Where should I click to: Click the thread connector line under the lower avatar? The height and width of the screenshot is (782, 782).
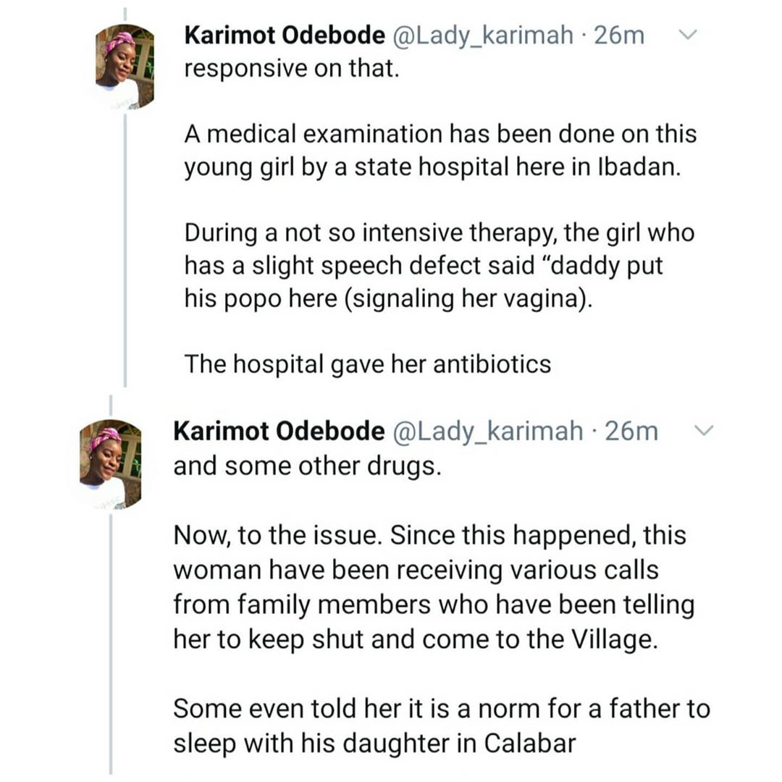(x=111, y=644)
